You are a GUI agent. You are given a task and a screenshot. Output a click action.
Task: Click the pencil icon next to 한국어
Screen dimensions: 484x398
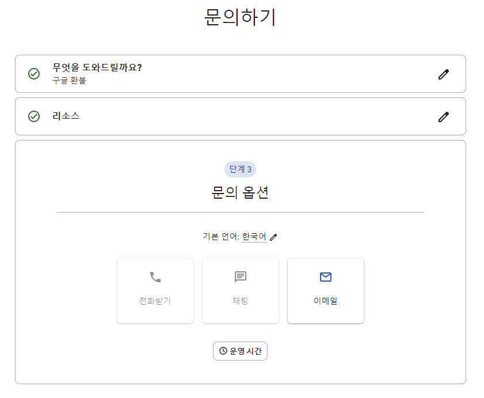[273, 237]
